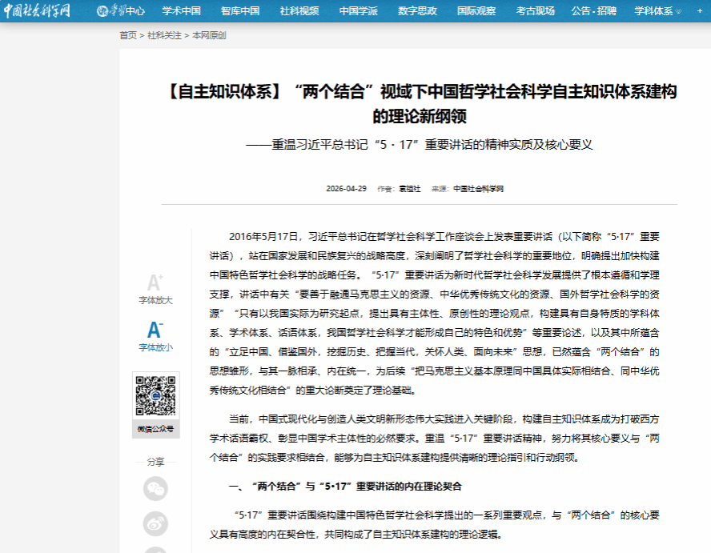Share article via WeChat icon

point(155,489)
